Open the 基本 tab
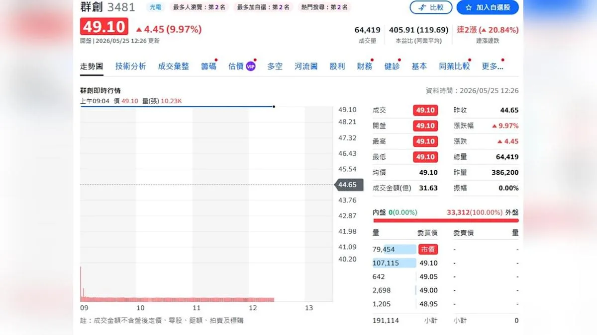597x335 pixels. [419, 66]
